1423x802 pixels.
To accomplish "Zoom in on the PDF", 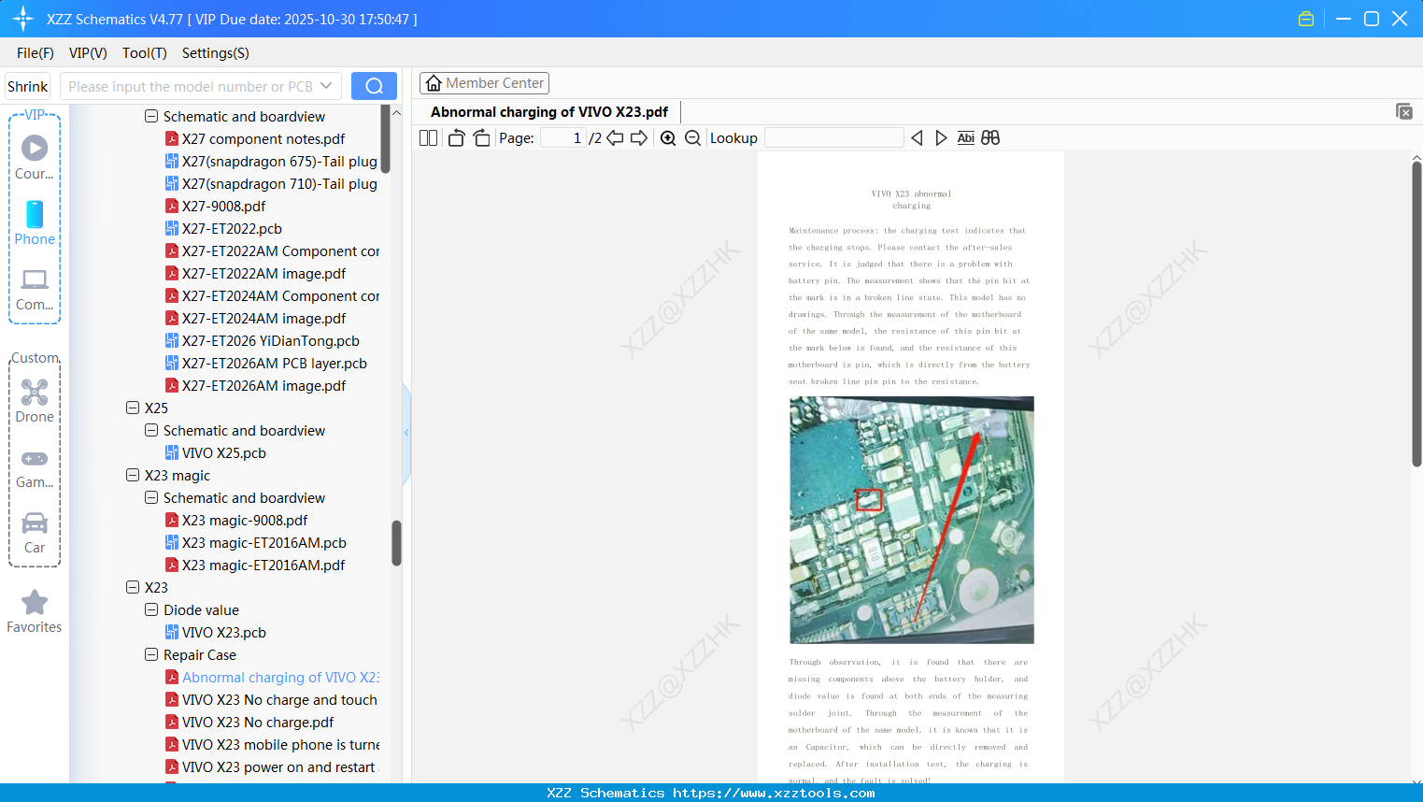I will 668,138.
